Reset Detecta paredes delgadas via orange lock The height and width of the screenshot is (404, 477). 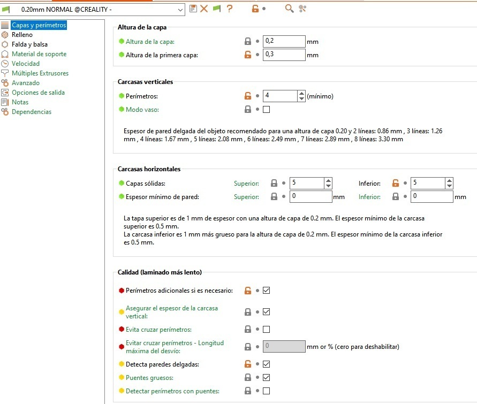248,364
